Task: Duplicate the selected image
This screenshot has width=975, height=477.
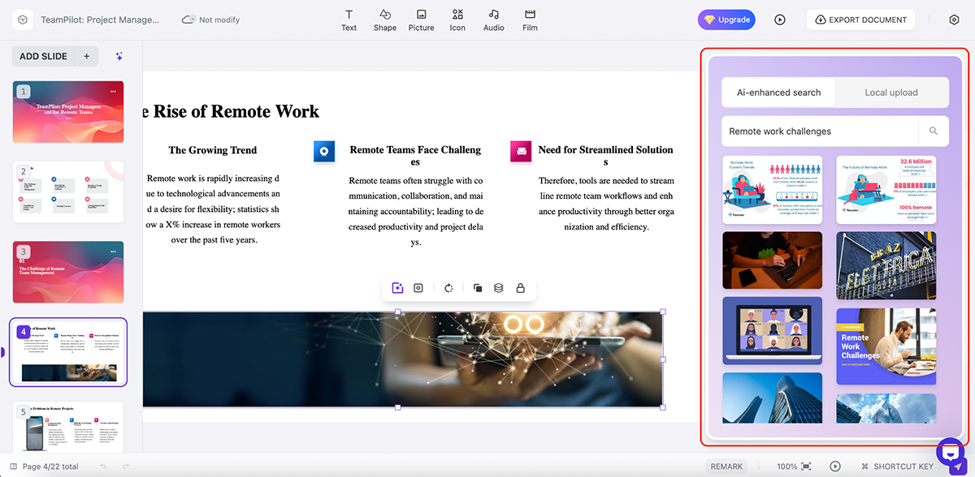Action: pos(478,287)
